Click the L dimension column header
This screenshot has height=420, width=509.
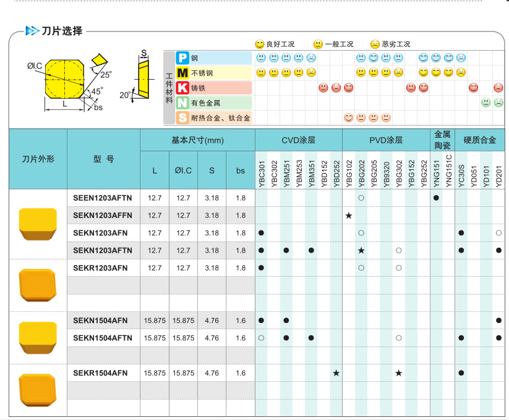click(155, 171)
